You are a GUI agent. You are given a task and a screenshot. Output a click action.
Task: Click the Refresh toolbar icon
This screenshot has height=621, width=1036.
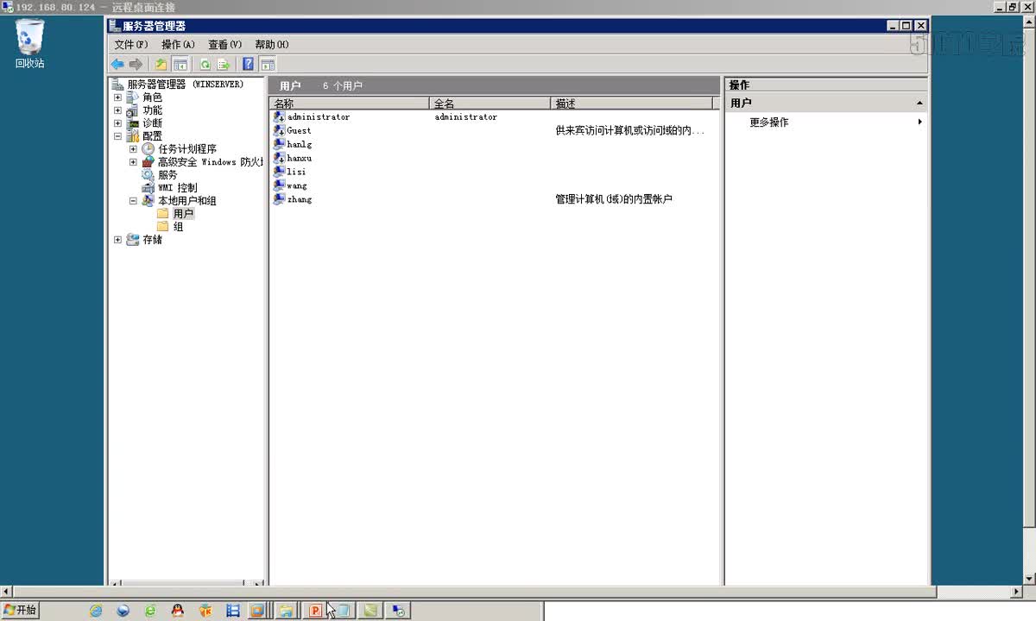(x=205, y=64)
